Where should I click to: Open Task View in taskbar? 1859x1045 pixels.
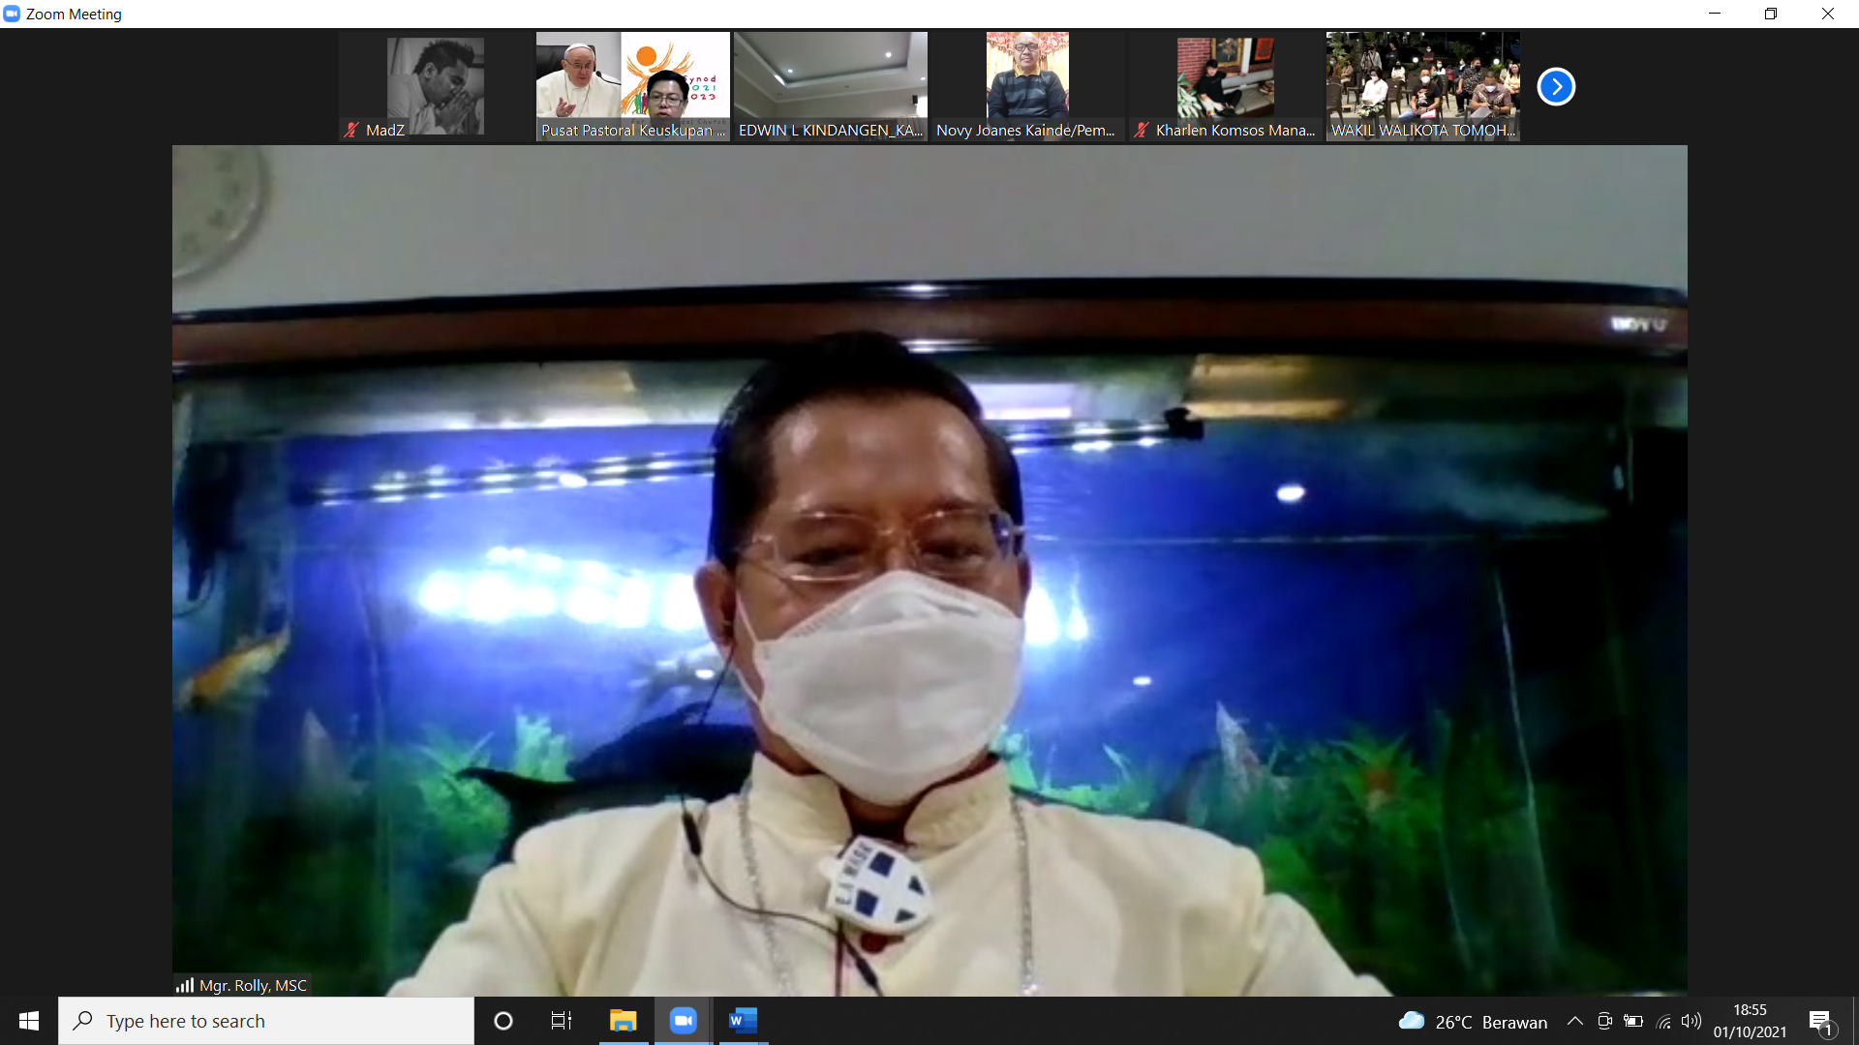[x=562, y=1021]
